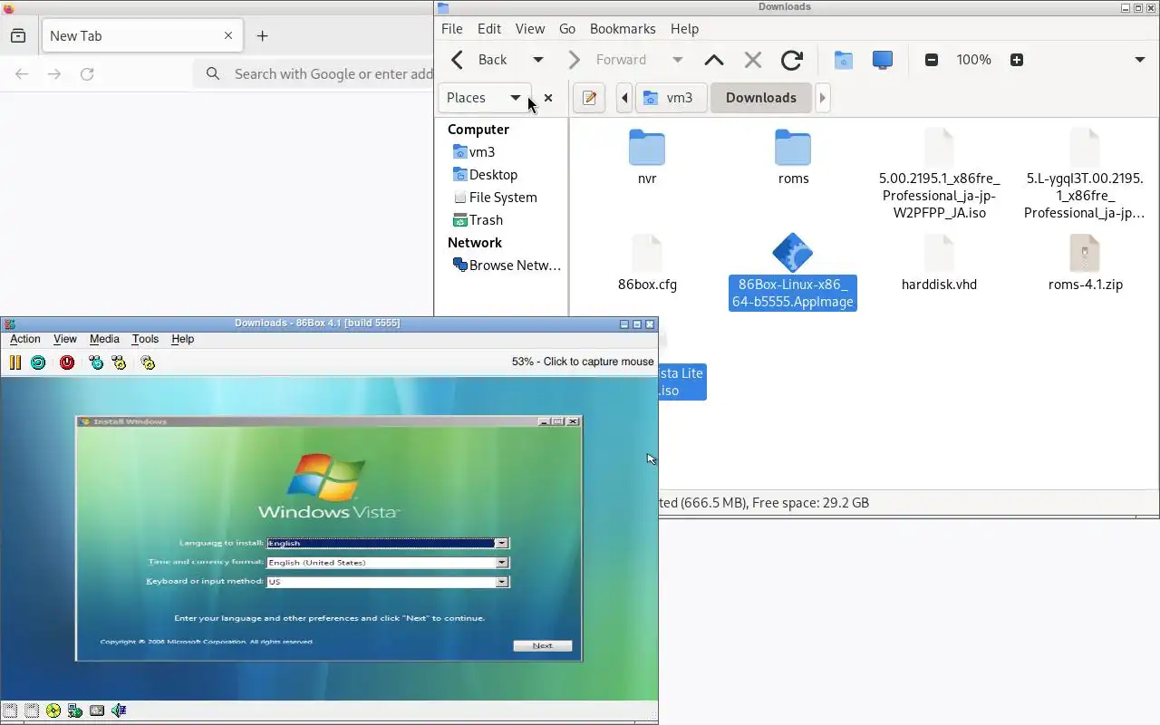1160x725 pixels.
Task: Click the sound speaker status icon
Action: point(119,710)
